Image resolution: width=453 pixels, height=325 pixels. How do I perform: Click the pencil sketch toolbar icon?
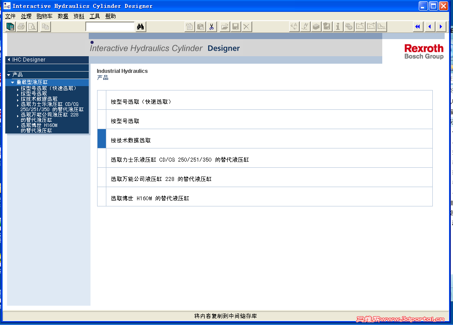click(305, 27)
